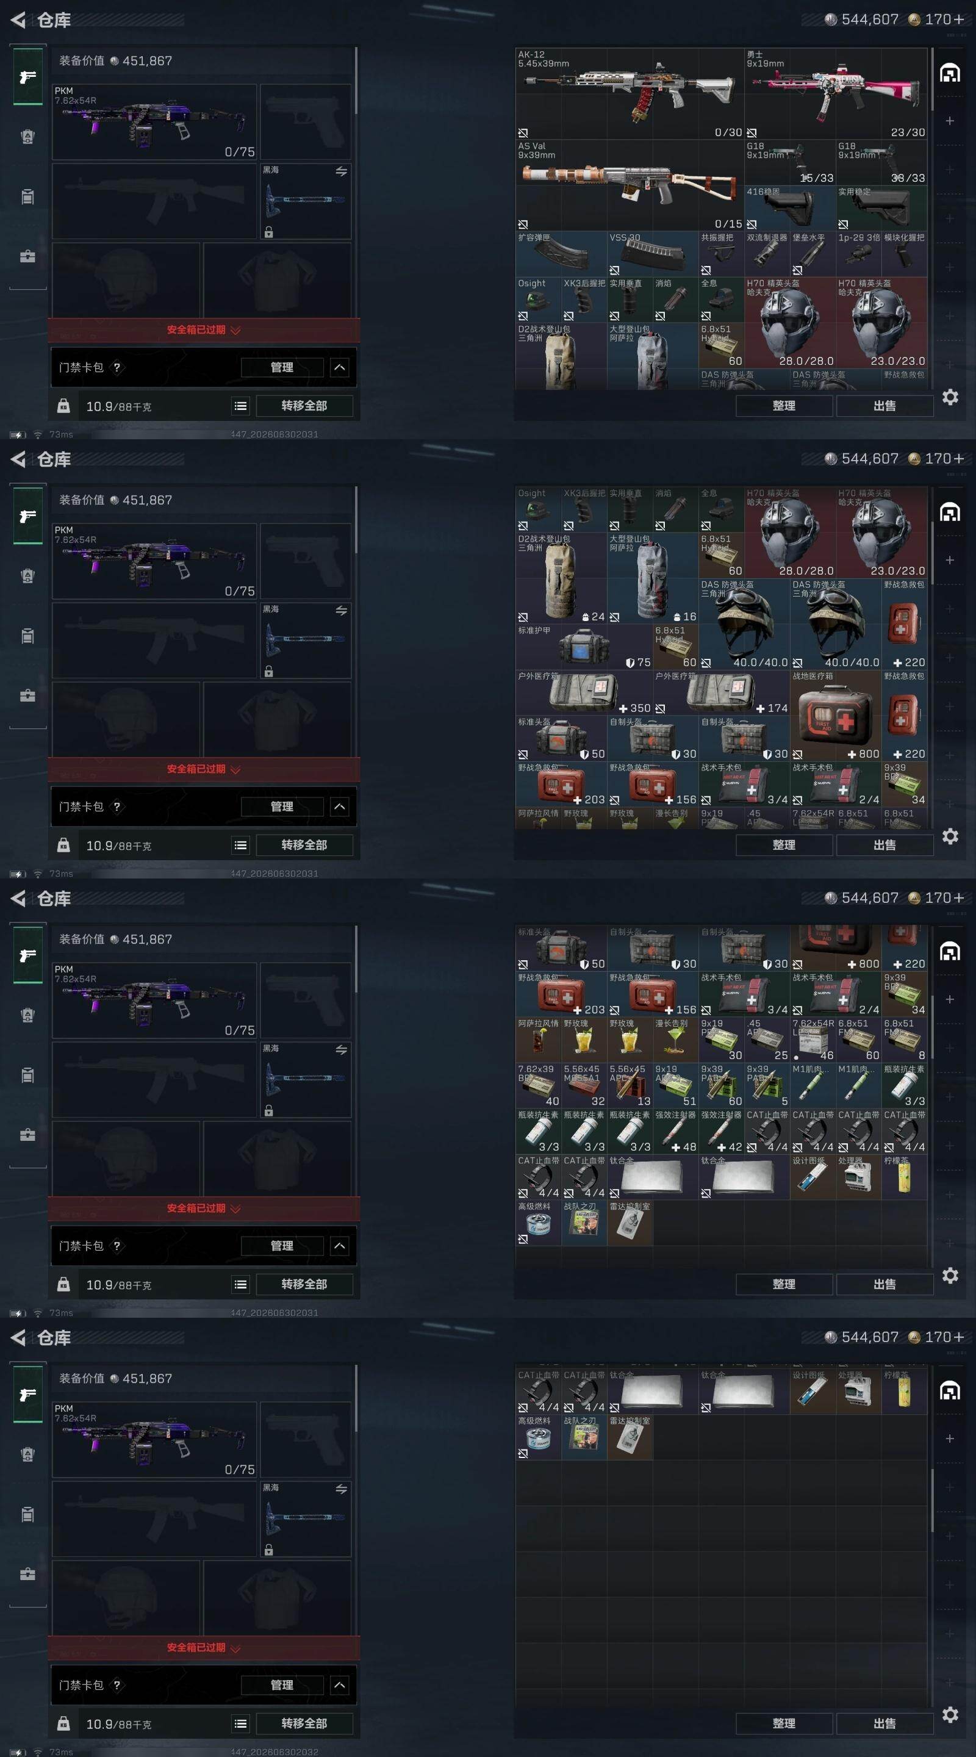The width and height of the screenshot is (976, 1757).
Task: Pick the 共振握把 foregrip attachment
Action: [721, 254]
